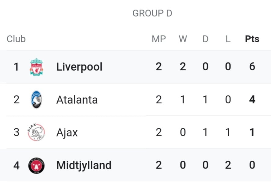Click the D column header
Screen dimensions: 271x186
click(205, 39)
